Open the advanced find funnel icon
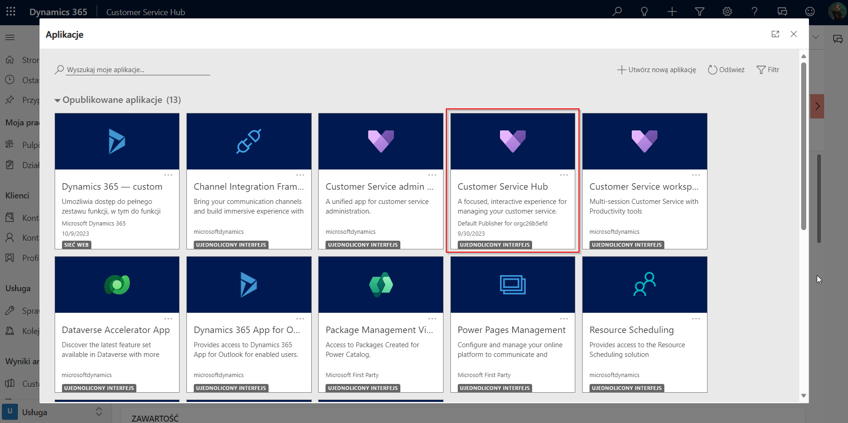The image size is (848, 423). pyautogui.click(x=700, y=11)
